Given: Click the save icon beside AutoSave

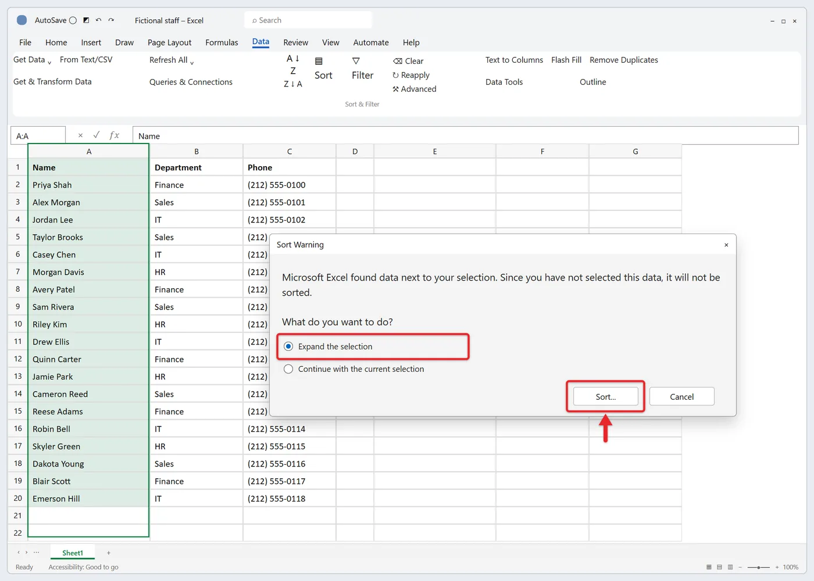Looking at the screenshot, I should [86, 20].
